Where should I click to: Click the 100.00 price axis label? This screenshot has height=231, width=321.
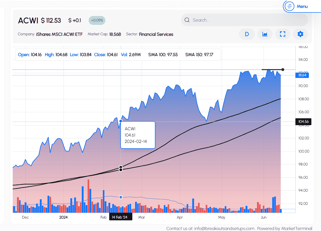(304, 151)
